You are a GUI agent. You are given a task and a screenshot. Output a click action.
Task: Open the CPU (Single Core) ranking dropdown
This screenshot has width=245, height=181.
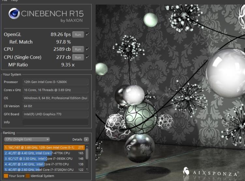27,139
